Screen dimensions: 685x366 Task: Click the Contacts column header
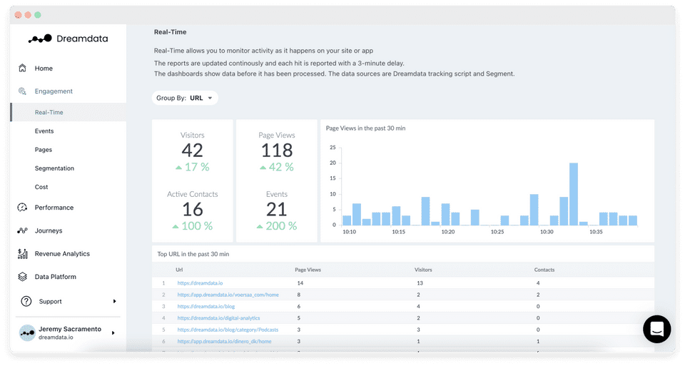544,270
